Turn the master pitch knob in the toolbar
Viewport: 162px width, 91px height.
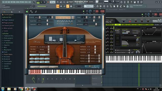click(x=34, y=6)
